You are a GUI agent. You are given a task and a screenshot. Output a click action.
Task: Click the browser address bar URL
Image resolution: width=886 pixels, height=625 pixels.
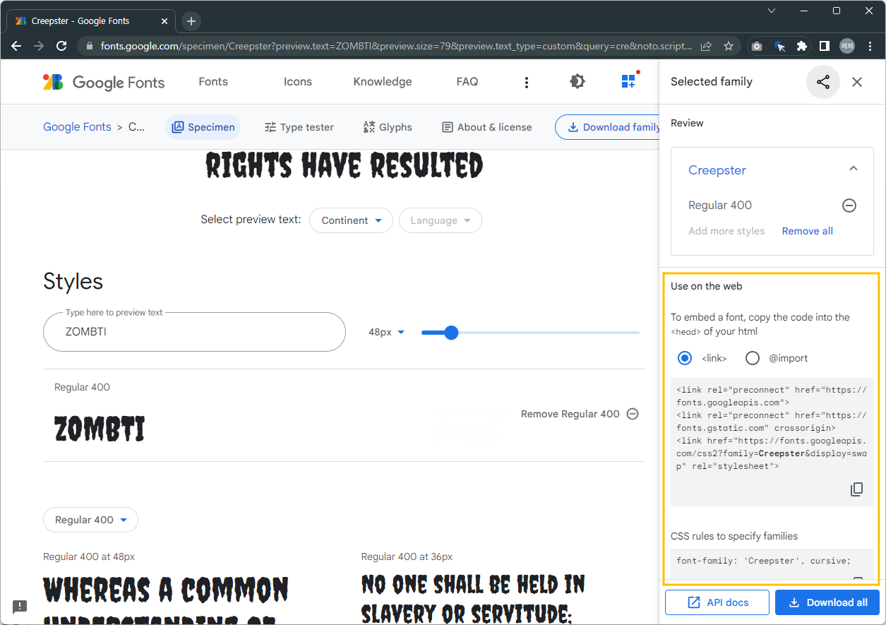click(396, 46)
